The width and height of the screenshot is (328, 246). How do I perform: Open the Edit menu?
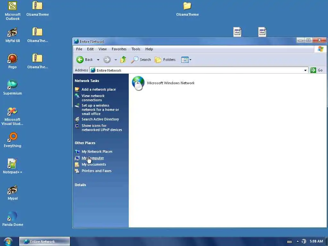[90, 49]
